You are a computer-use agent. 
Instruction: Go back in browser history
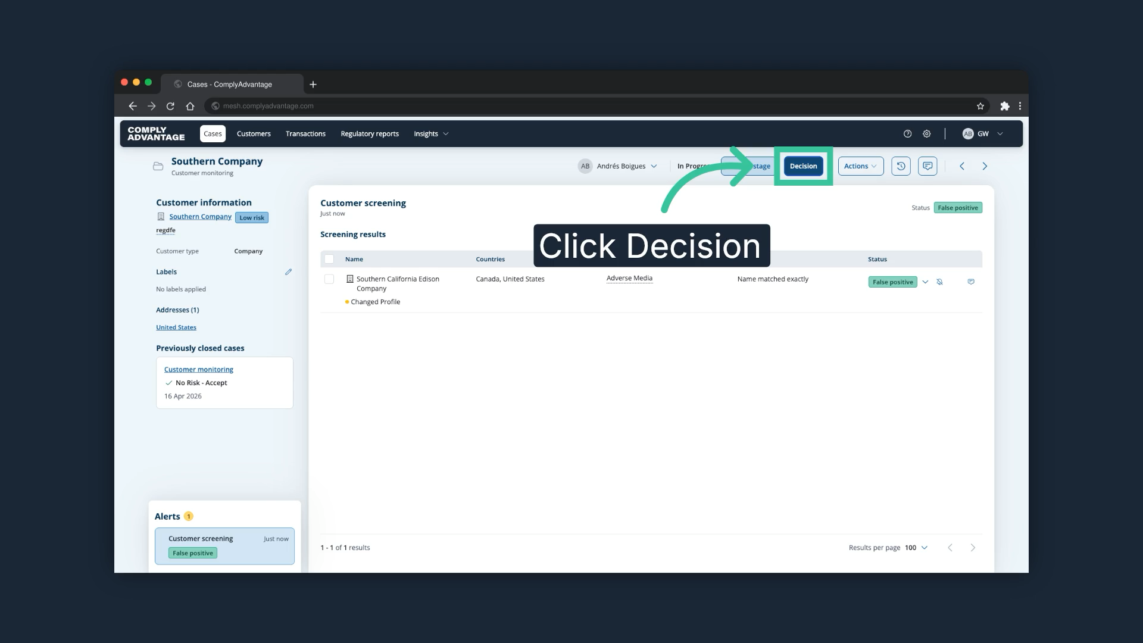click(x=132, y=106)
